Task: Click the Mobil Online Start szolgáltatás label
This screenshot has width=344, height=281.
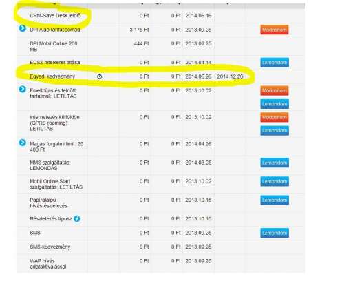Action: [56, 184]
